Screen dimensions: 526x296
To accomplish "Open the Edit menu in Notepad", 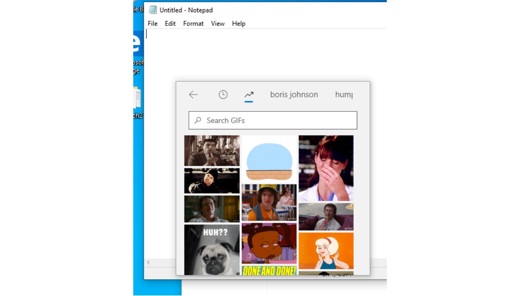I will (x=170, y=24).
